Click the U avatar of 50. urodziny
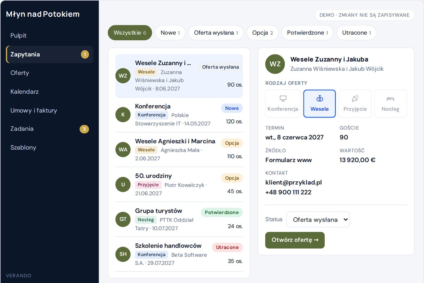The height and width of the screenshot is (283, 424). pos(123,184)
